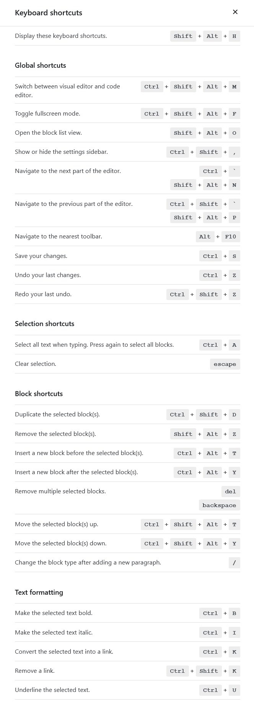Select the Selection shortcuts heading
254x708 pixels.
pos(44,323)
